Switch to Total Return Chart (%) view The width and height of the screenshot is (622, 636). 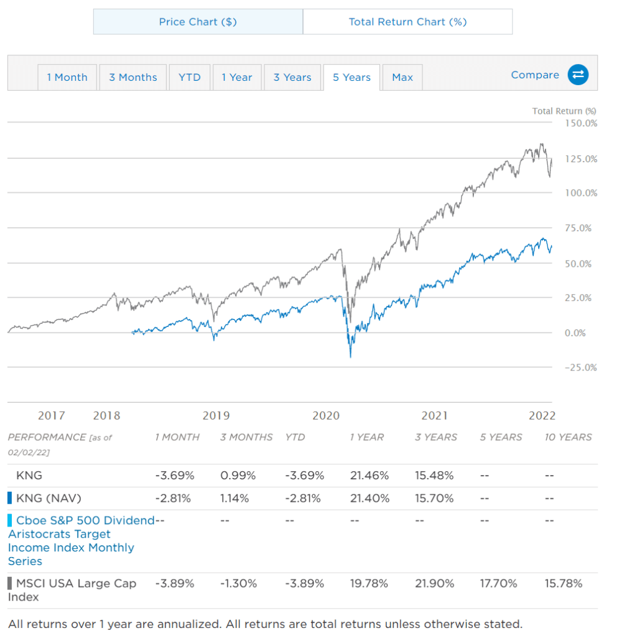407,22
